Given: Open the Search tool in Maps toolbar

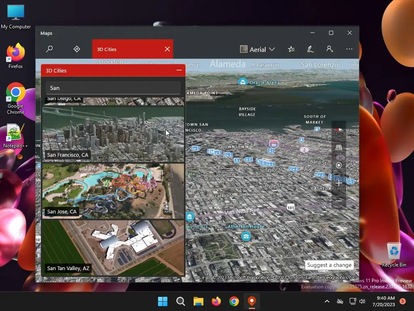Looking at the screenshot, I should click(x=49, y=49).
